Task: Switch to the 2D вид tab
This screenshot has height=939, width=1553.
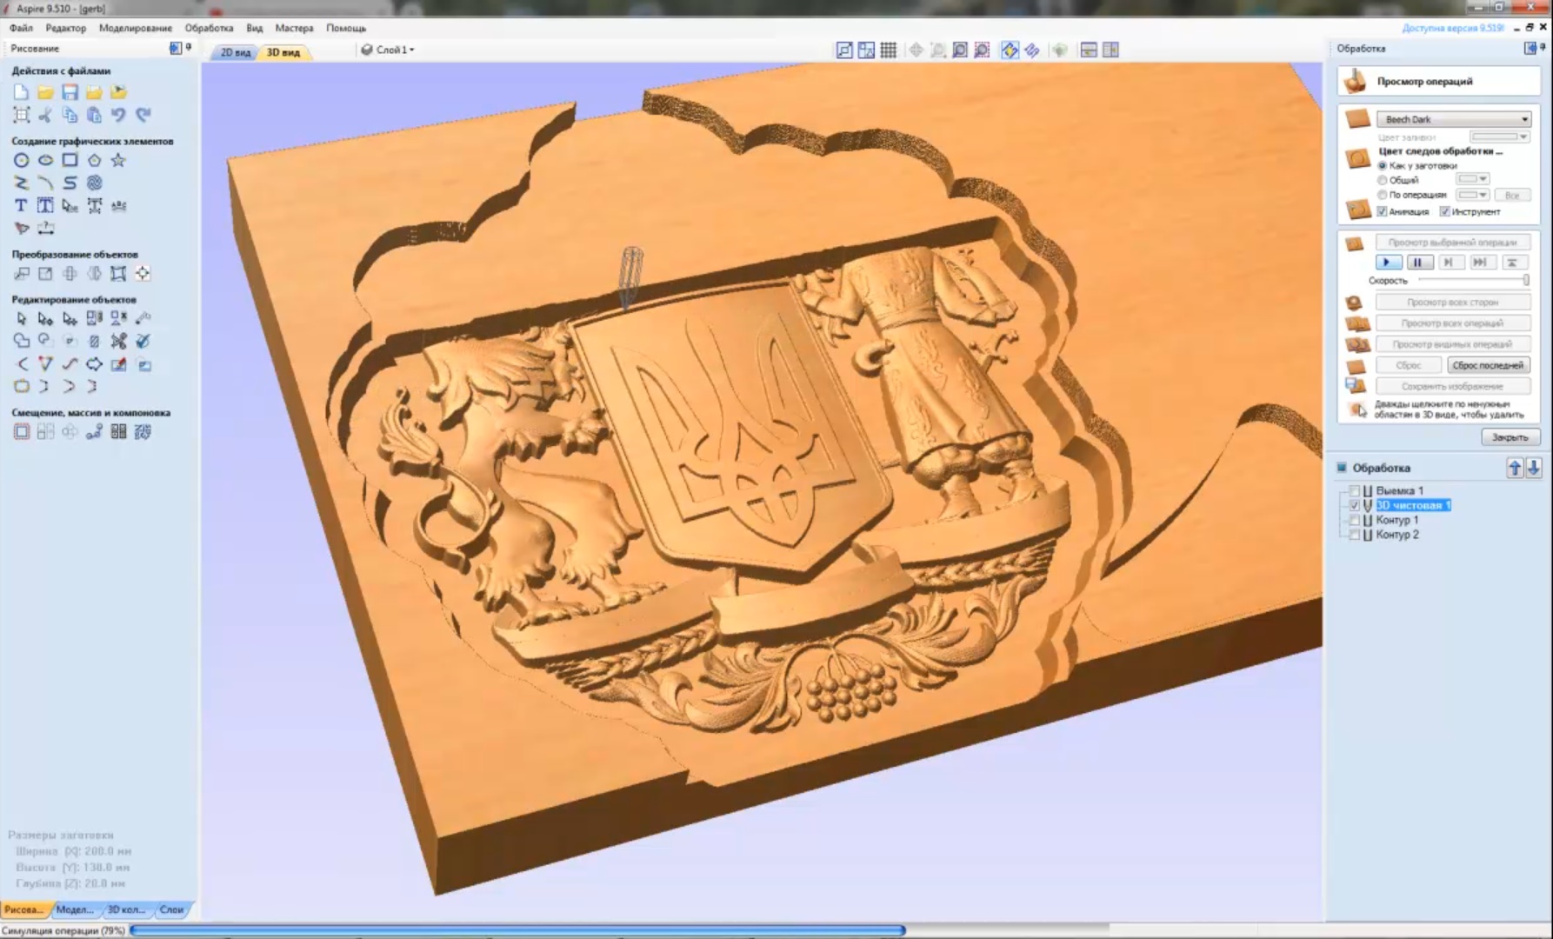Action: click(x=235, y=52)
